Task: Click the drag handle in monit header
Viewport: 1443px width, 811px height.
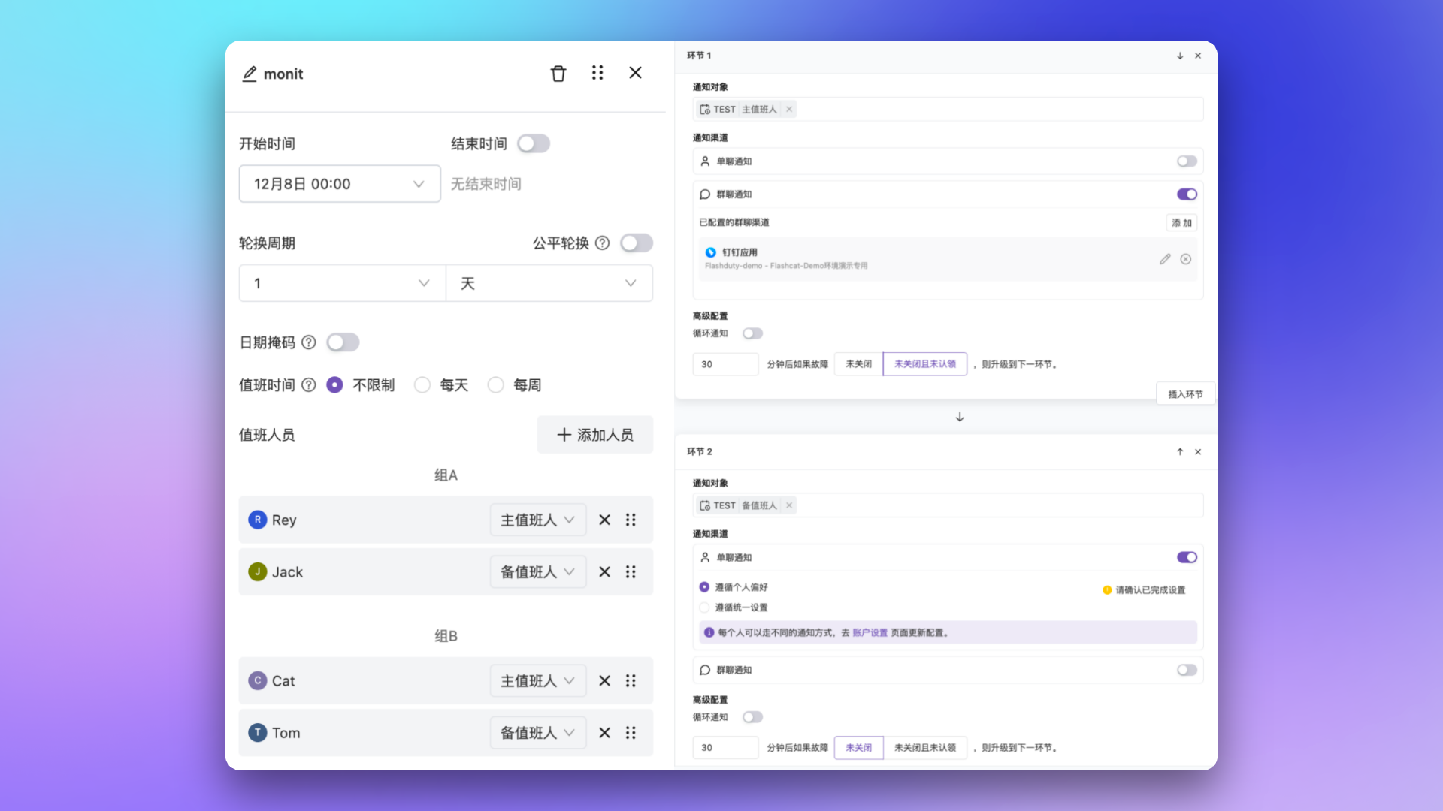Action: tap(597, 73)
